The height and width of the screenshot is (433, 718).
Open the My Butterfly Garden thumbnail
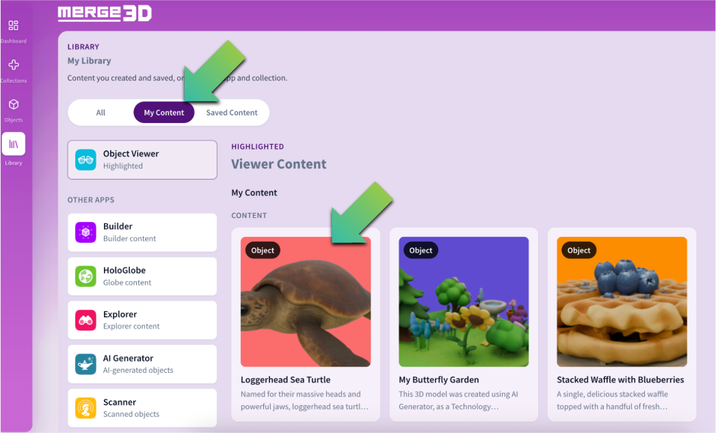coord(464,302)
